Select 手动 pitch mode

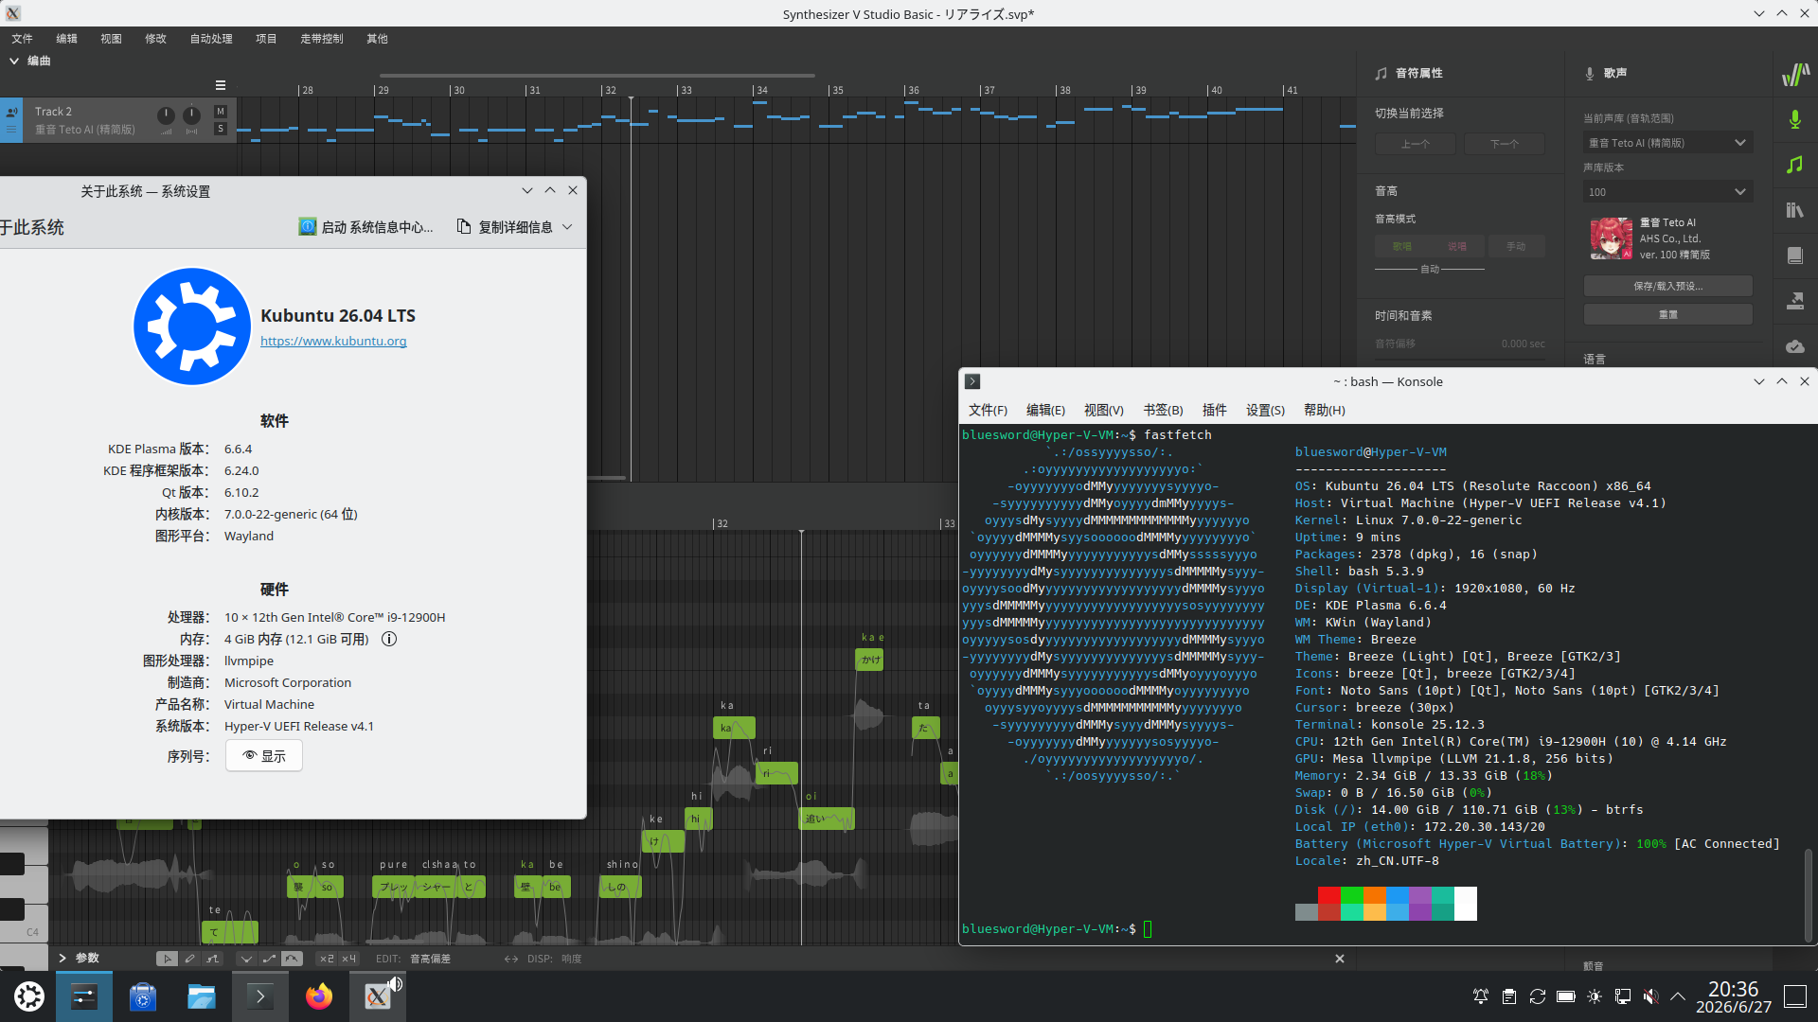[x=1516, y=246]
